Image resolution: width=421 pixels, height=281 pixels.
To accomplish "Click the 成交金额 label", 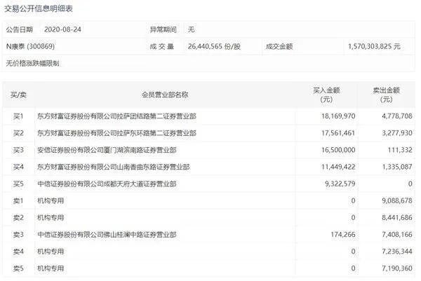I will click(279, 46).
